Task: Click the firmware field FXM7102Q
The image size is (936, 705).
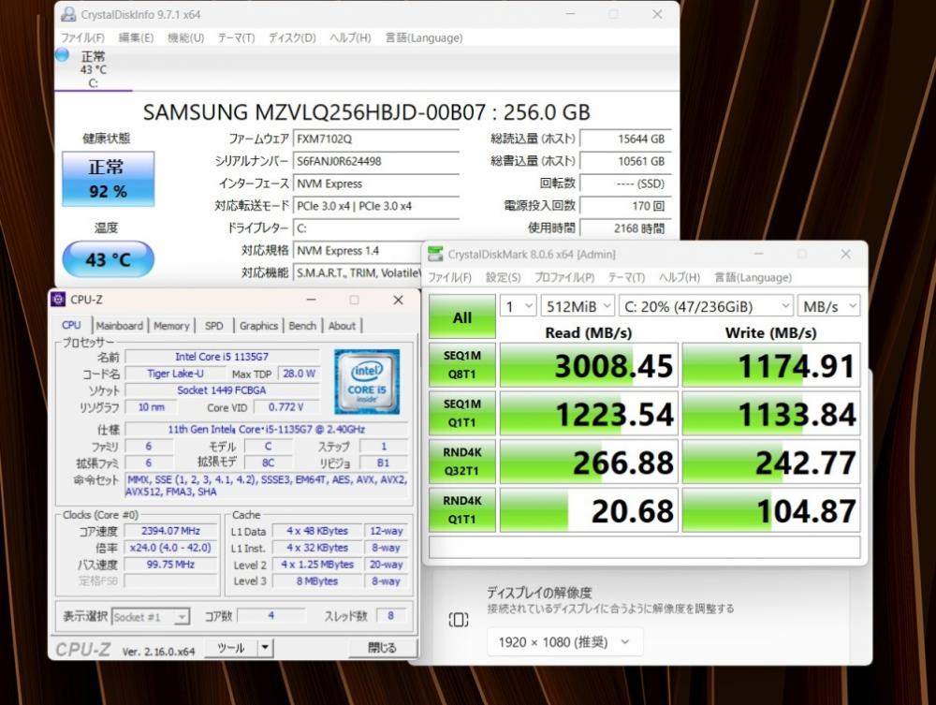Action: (x=376, y=139)
